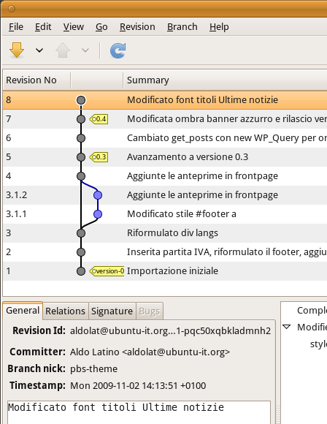Click graph node of revision 2
Image resolution: width=327 pixels, height=424 pixels.
pos(81,252)
